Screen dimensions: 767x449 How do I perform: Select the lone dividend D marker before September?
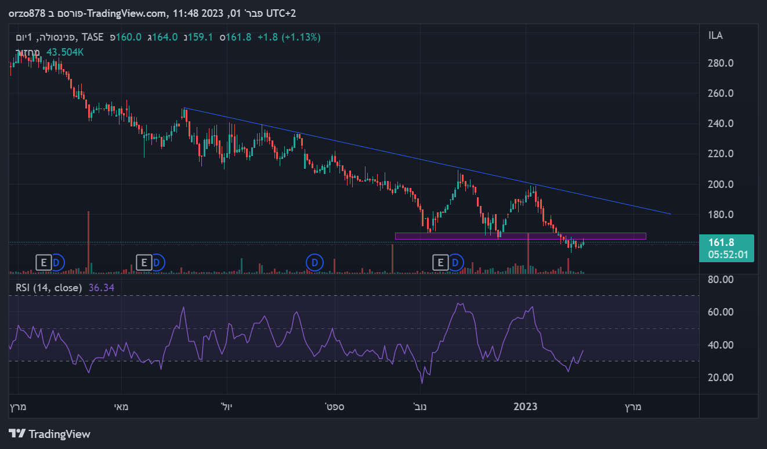[314, 263]
